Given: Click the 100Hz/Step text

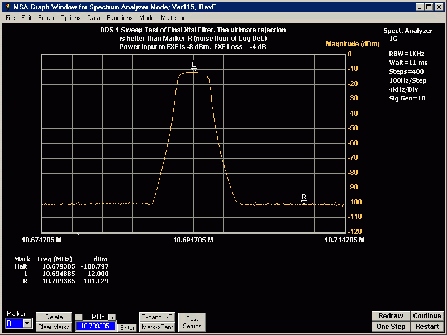Looking at the screenshot, I should [x=408, y=80].
